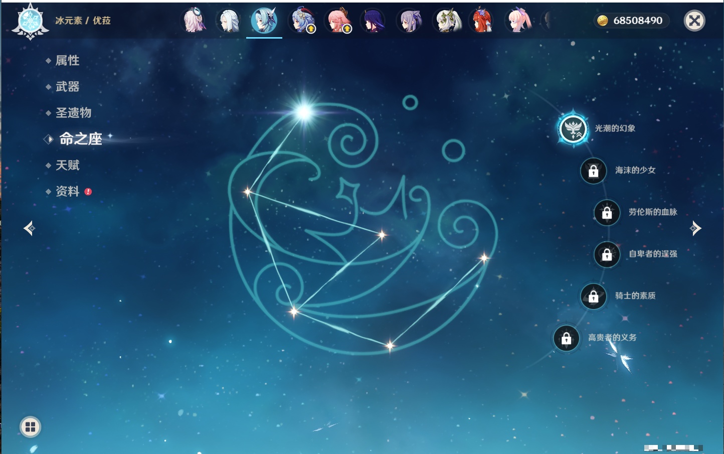Select the avatar with green leaf hairpiece

coord(446,21)
